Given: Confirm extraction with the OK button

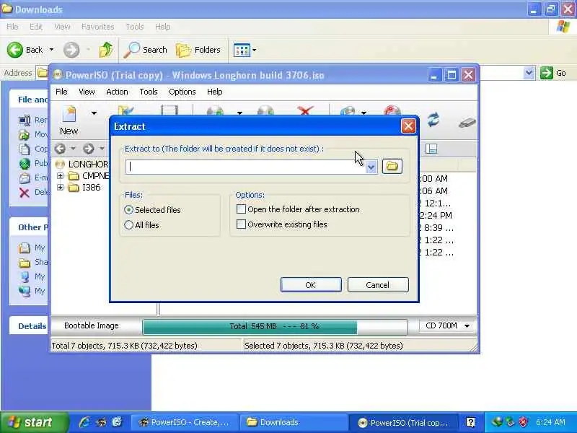Looking at the screenshot, I should point(311,285).
